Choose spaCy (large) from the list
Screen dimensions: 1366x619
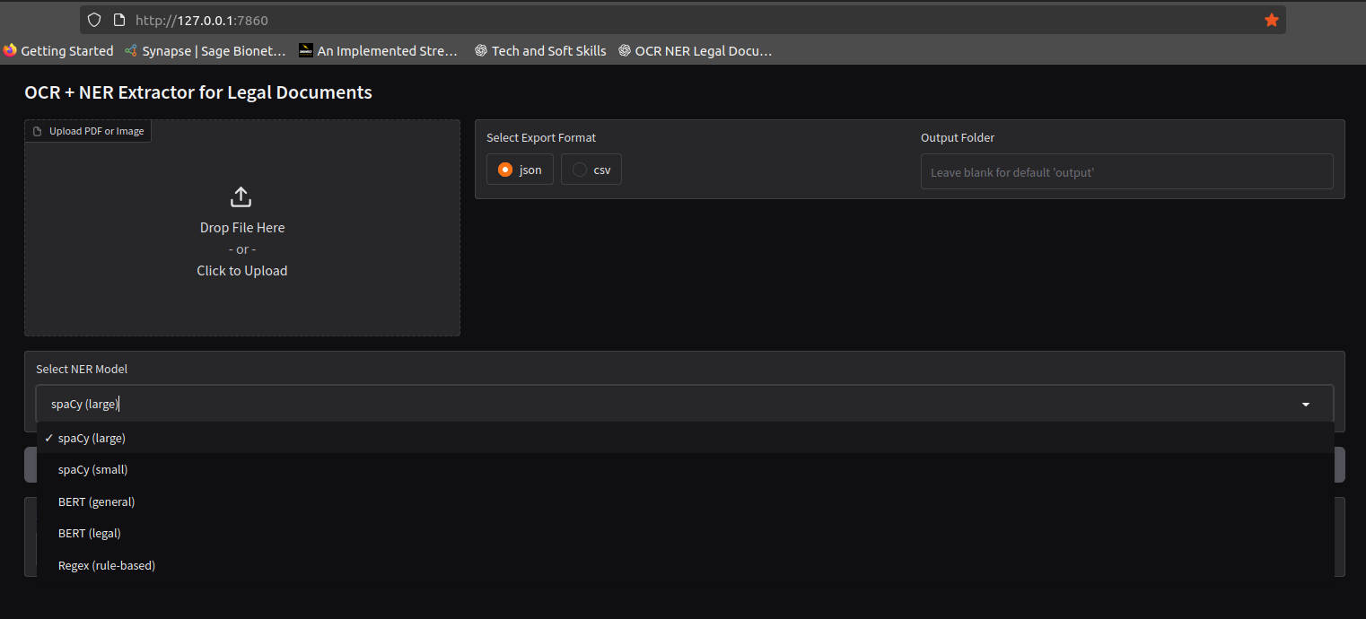(92, 439)
